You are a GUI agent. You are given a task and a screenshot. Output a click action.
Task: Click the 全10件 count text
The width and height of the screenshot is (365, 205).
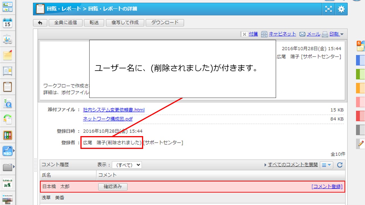click(338, 154)
